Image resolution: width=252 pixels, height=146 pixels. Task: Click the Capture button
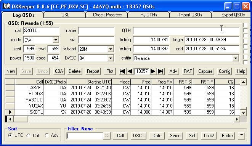coord(205,71)
